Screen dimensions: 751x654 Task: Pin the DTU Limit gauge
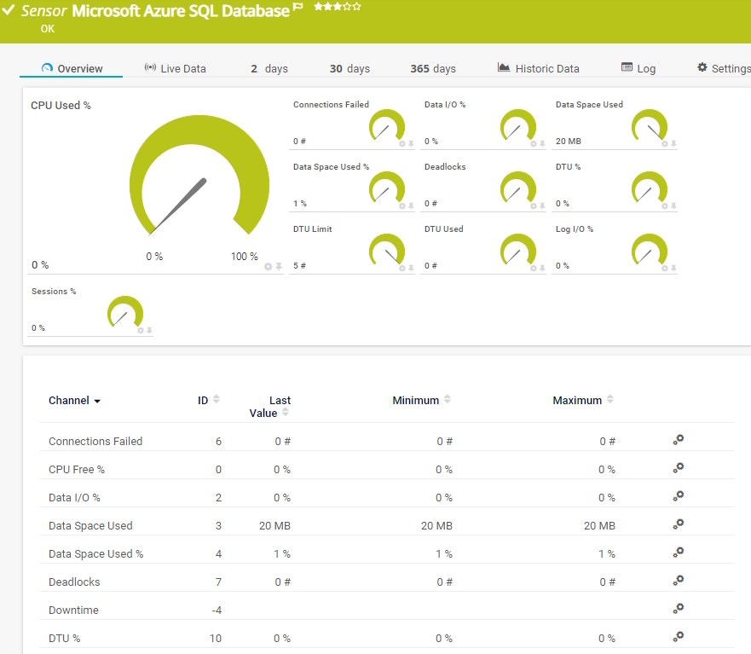point(411,269)
